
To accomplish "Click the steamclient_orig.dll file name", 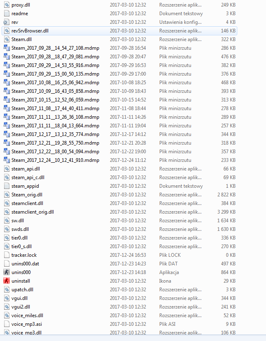I will [x=32, y=212].
